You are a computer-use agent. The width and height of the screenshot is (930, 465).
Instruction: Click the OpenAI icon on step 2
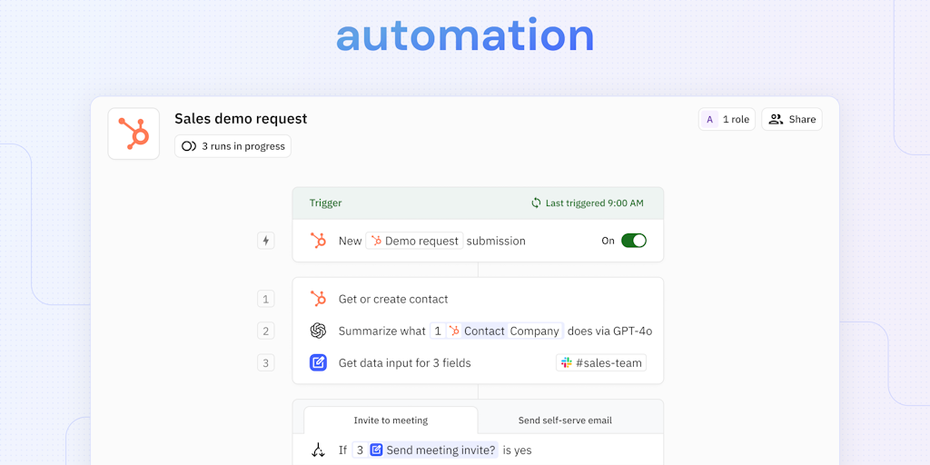click(318, 331)
